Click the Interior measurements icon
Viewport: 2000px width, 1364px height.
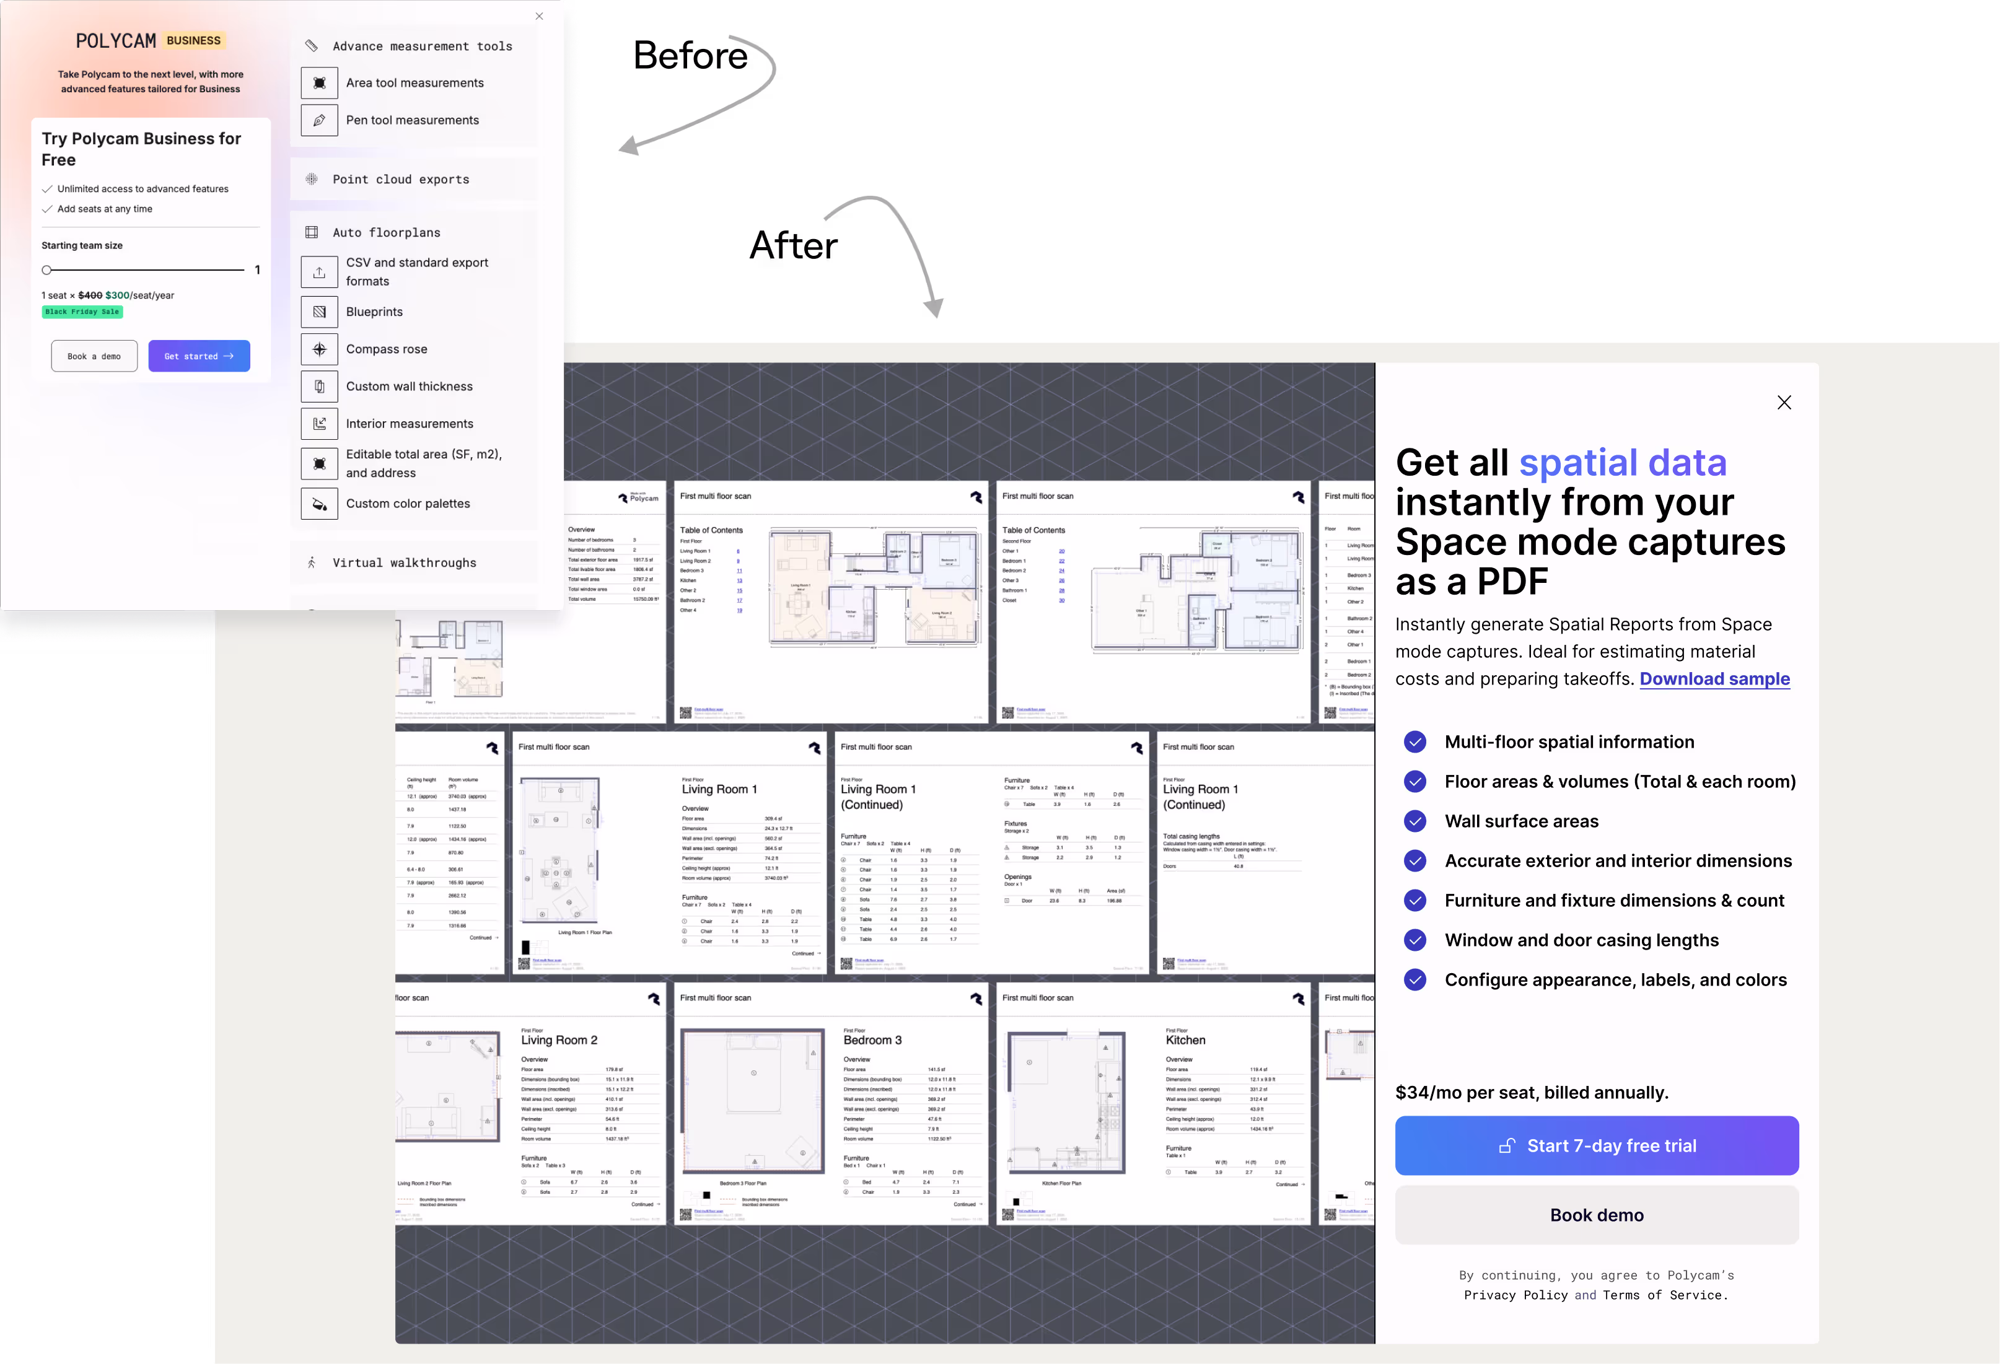[319, 424]
